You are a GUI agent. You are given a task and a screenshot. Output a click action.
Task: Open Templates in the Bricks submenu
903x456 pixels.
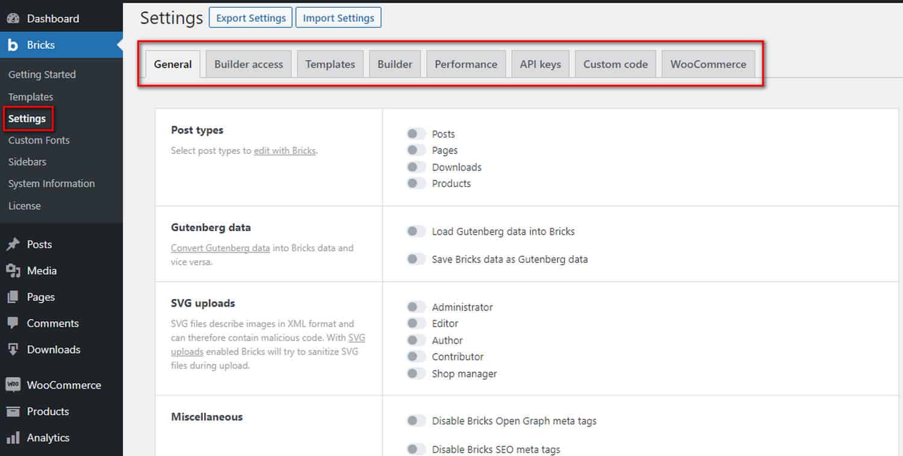(31, 97)
